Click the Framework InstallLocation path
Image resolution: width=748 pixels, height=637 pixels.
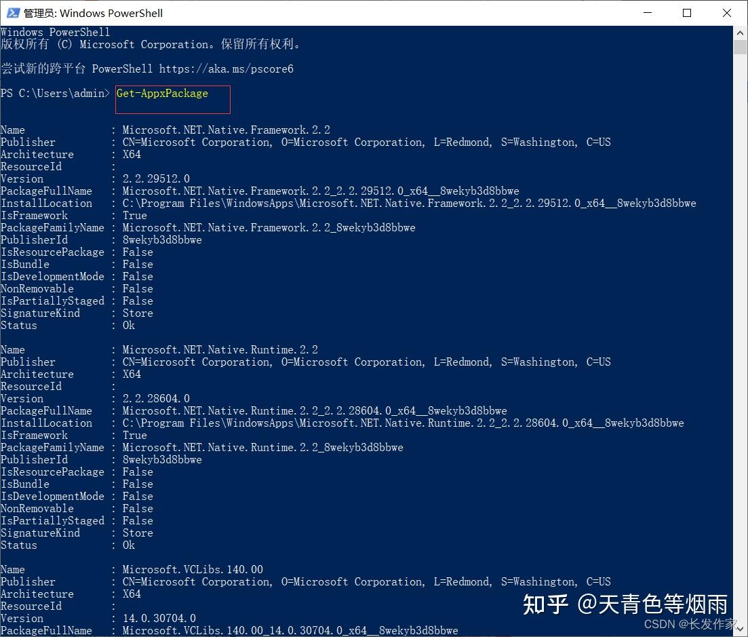(409, 204)
